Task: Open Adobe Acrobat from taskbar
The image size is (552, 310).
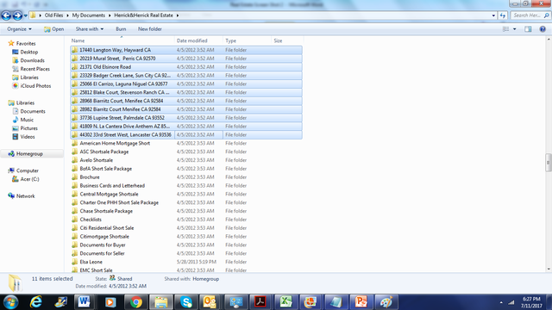Action: [x=260, y=302]
